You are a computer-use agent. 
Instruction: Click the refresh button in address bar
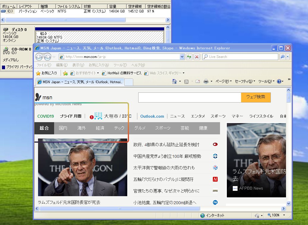(x=189, y=57)
